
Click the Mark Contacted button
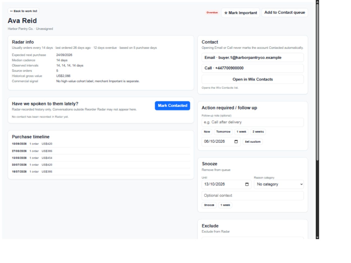[x=172, y=106]
